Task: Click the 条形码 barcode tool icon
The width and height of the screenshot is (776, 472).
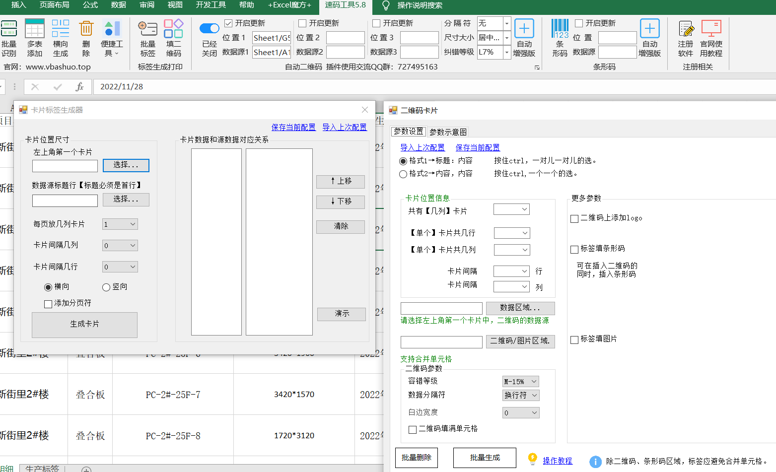Action: [x=560, y=37]
